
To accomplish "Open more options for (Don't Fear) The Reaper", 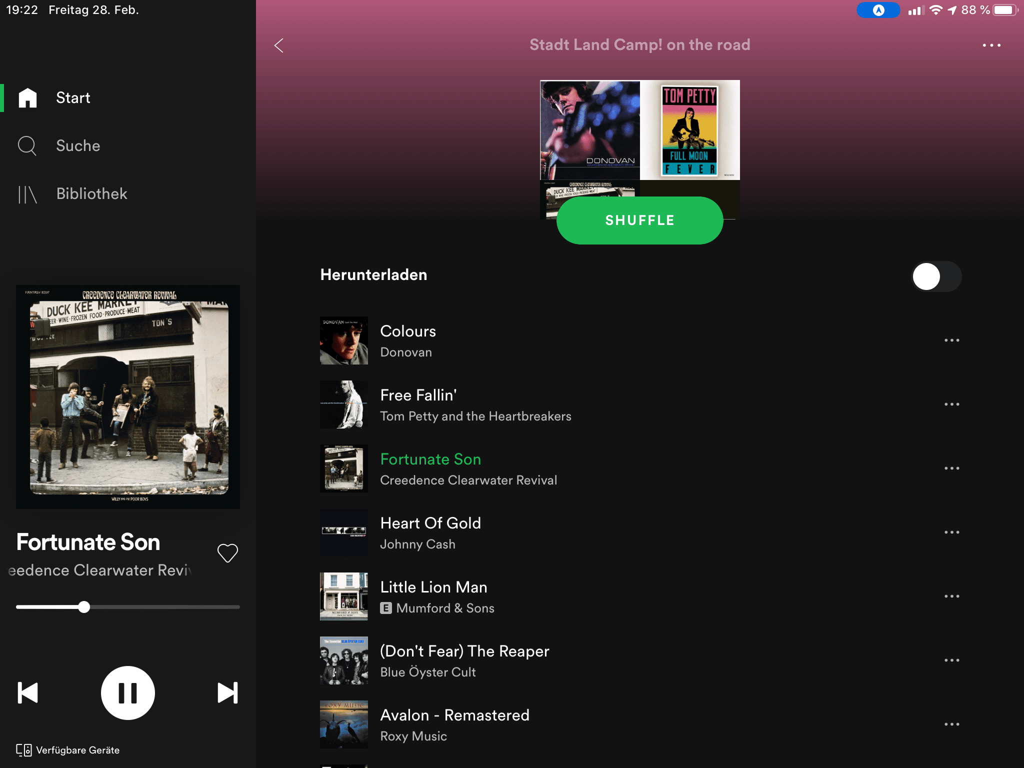I will (x=951, y=660).
